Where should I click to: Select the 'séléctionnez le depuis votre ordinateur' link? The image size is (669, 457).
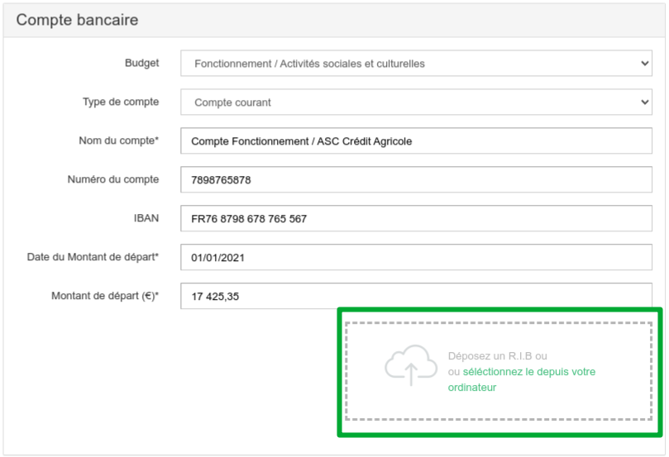(528, 372)
